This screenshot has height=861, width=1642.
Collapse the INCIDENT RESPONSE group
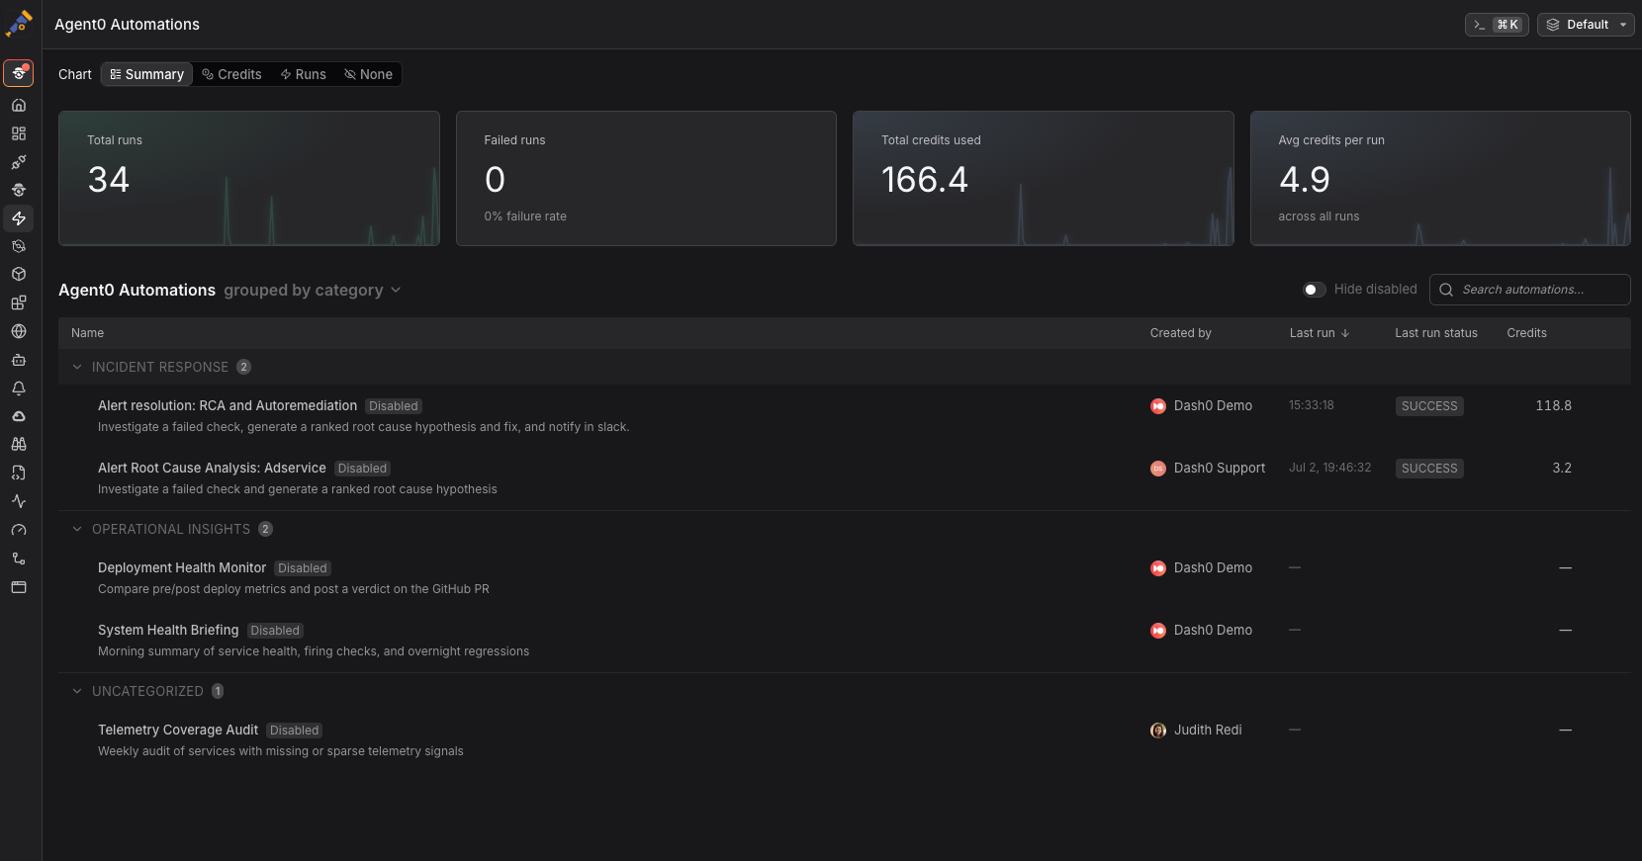(77, 367)
